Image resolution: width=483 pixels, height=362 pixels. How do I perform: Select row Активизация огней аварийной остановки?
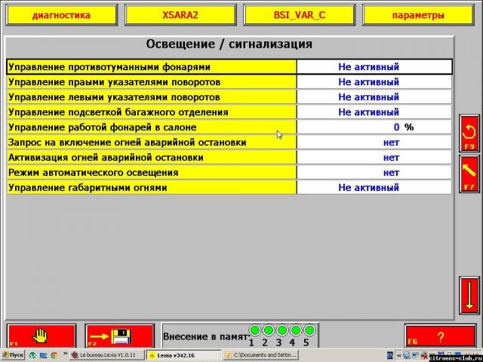[x=229, y=158]
